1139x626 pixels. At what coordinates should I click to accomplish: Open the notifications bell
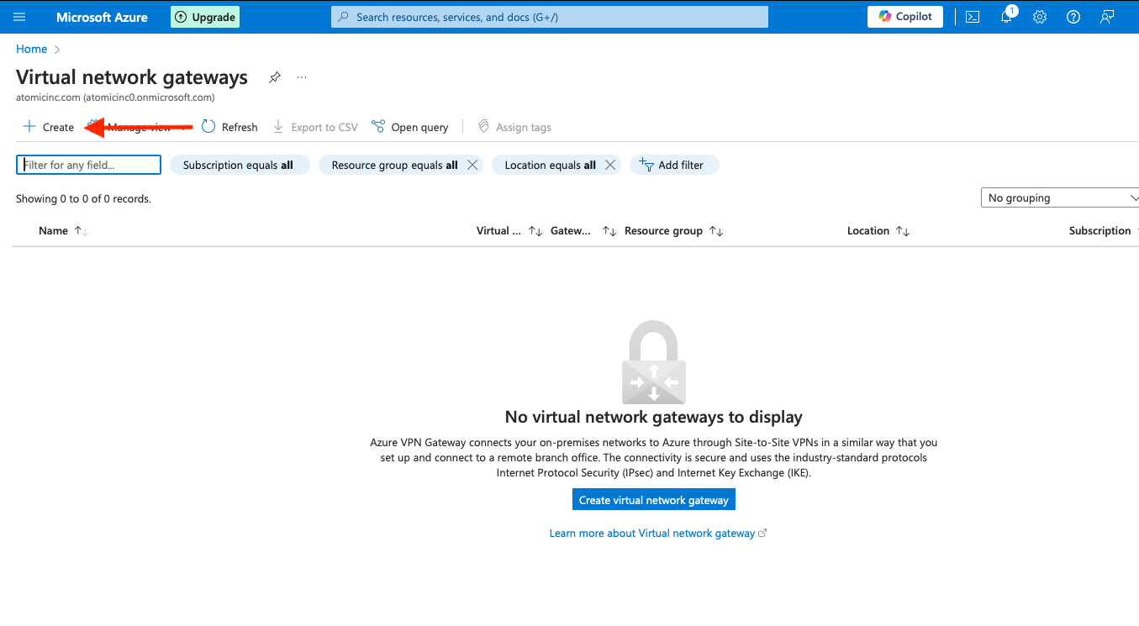click(1006, 17)
